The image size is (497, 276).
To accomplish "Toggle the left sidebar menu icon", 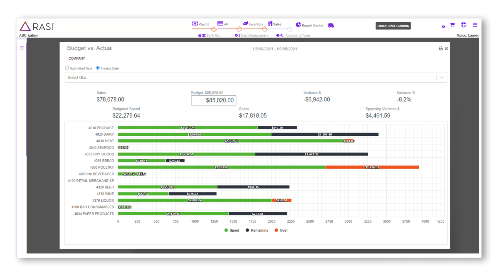I will (22, 48).
